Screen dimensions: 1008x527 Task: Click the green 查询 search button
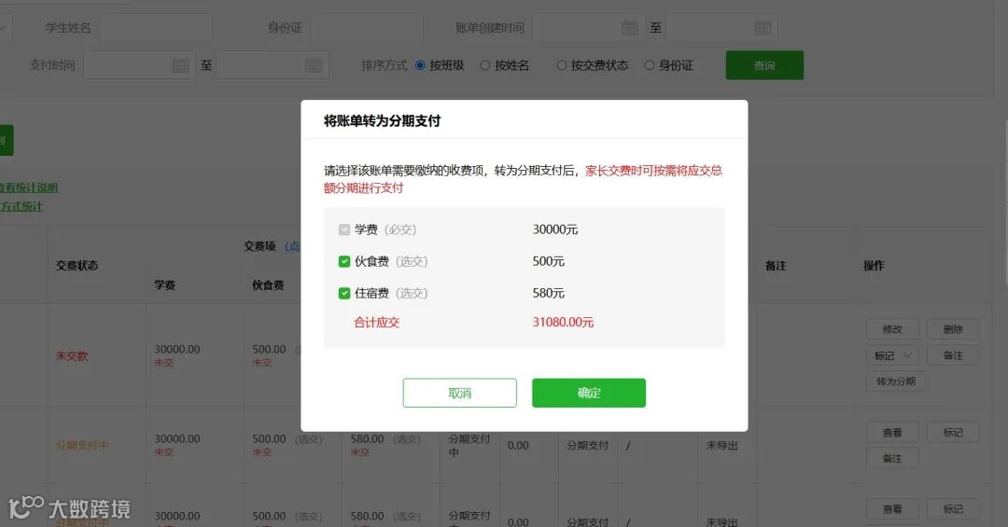[764, 65]
